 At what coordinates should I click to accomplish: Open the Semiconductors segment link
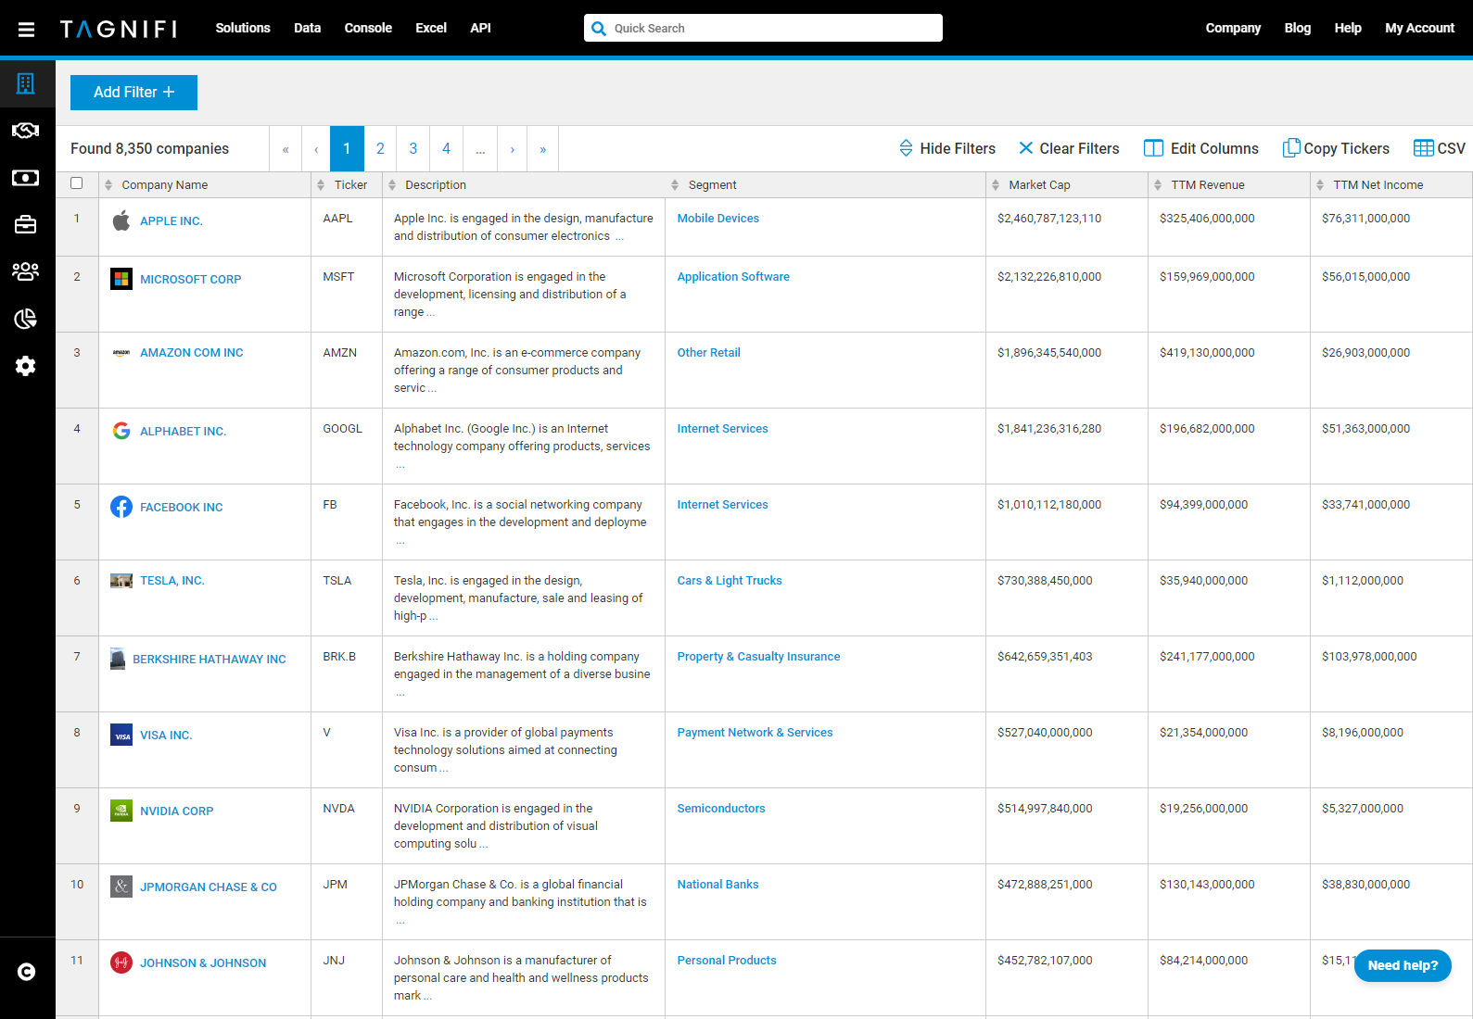(x=721, y=809)
